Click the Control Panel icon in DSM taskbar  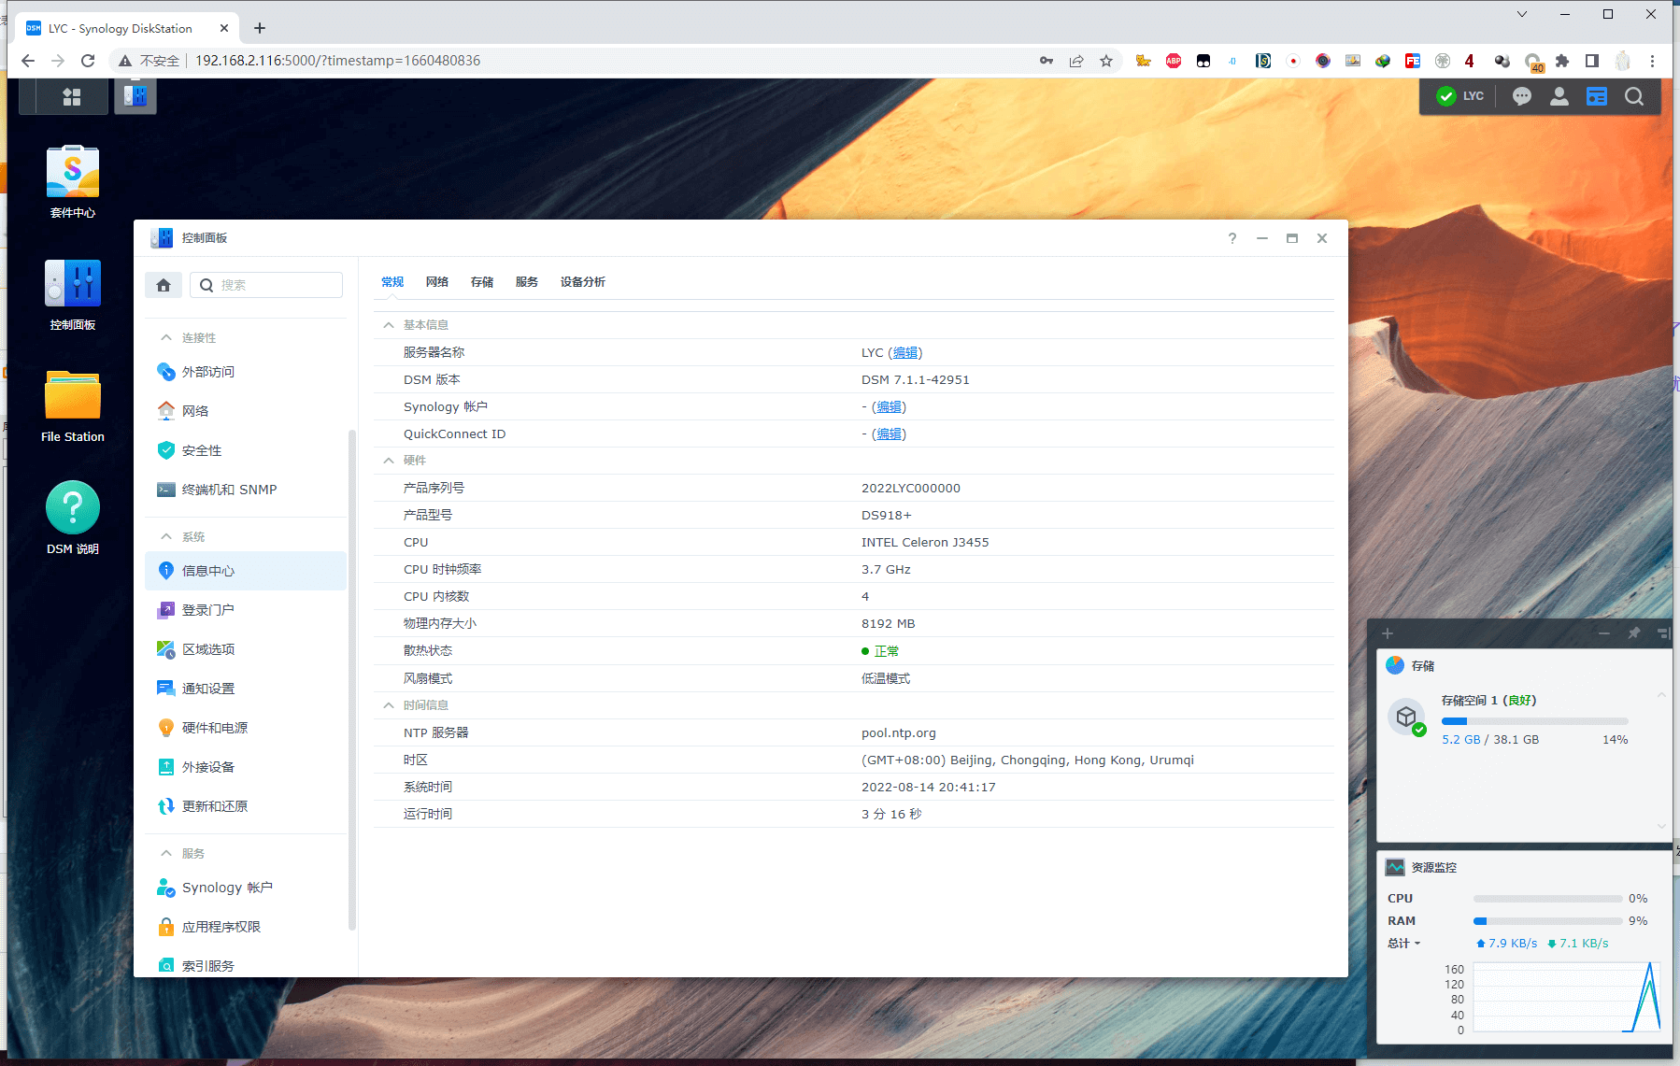pos(135,96)
